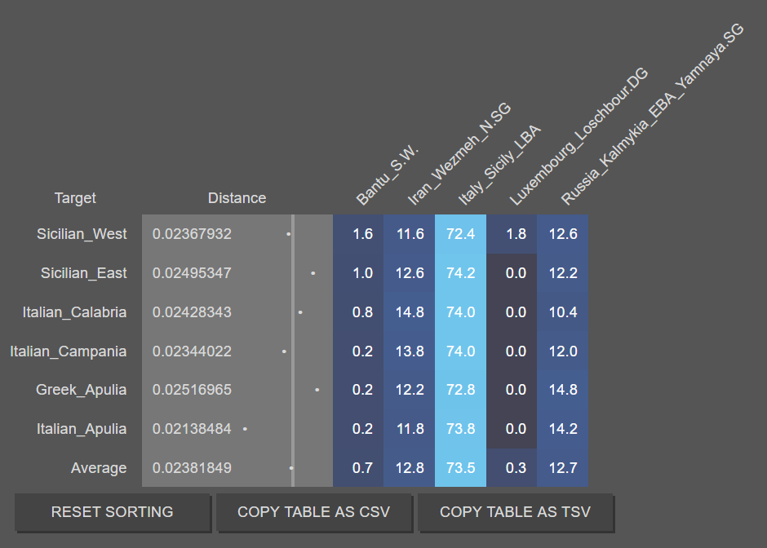The image size is (767, 548).
Task: Sort by Luxembourg_Loschbour.DG column header
Action: click(579, 136)
